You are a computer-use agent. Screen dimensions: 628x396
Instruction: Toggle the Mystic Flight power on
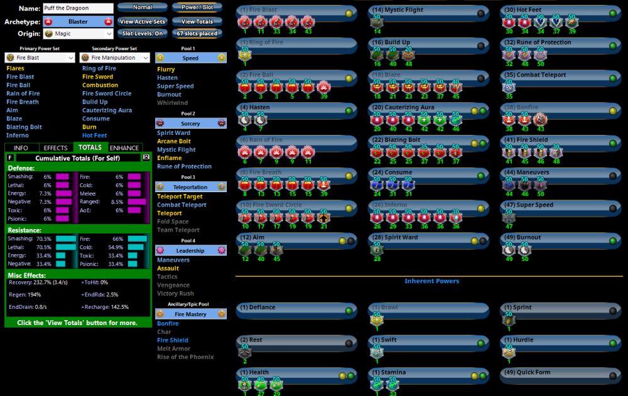click(x=480, y=13)
